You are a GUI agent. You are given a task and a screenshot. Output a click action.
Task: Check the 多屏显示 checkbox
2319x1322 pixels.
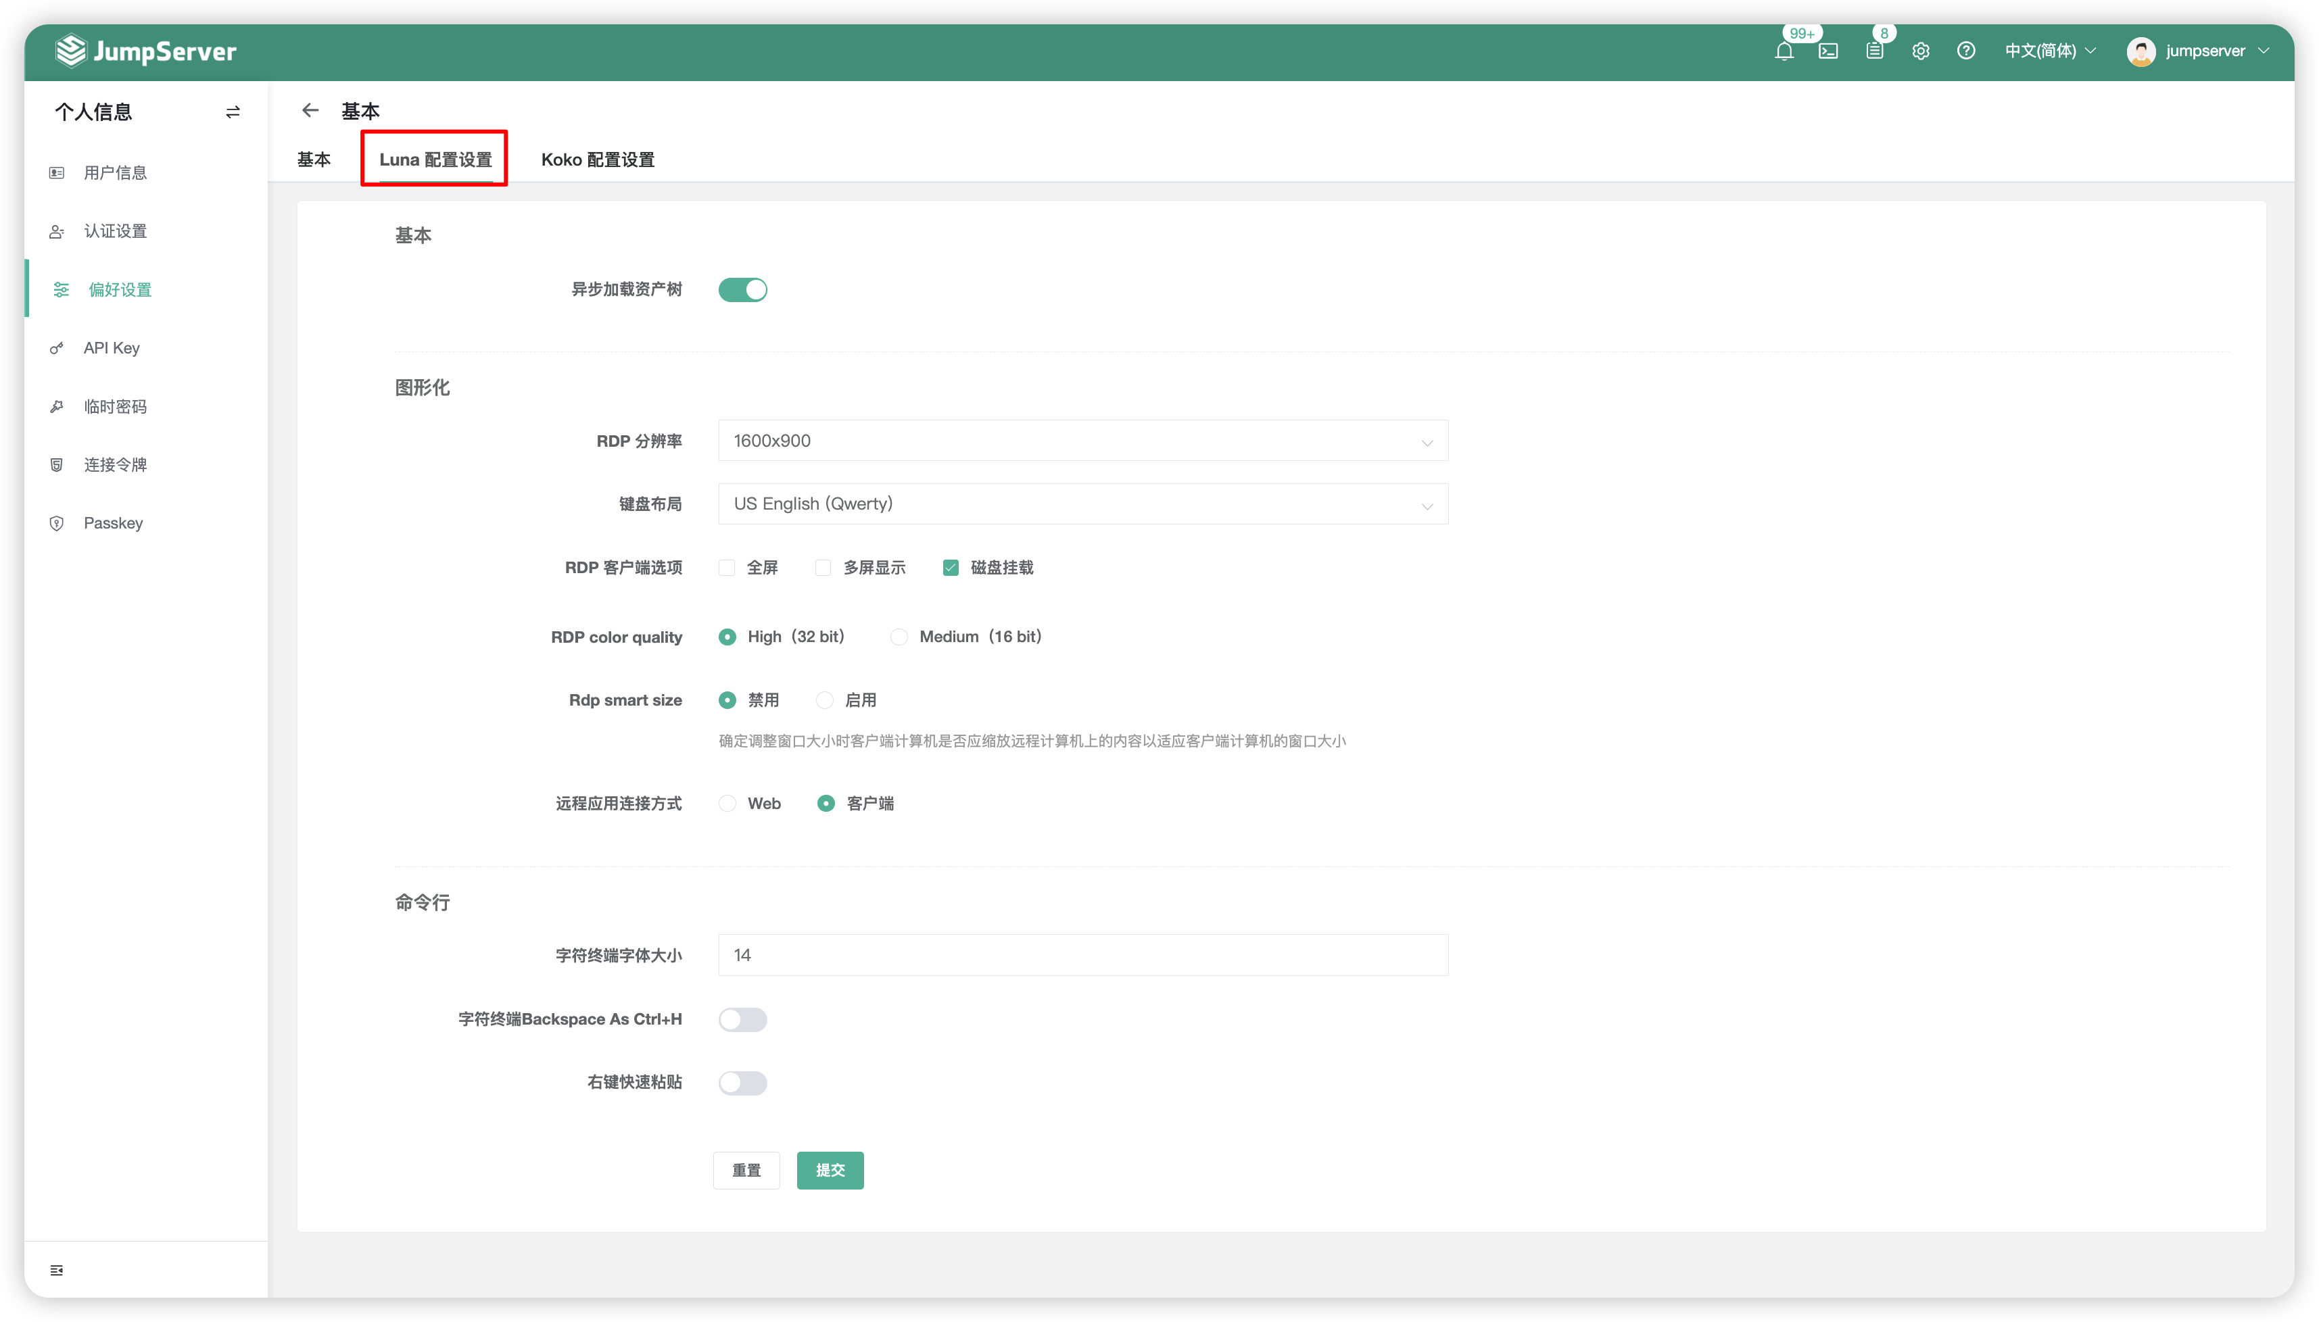coord(823,568)
